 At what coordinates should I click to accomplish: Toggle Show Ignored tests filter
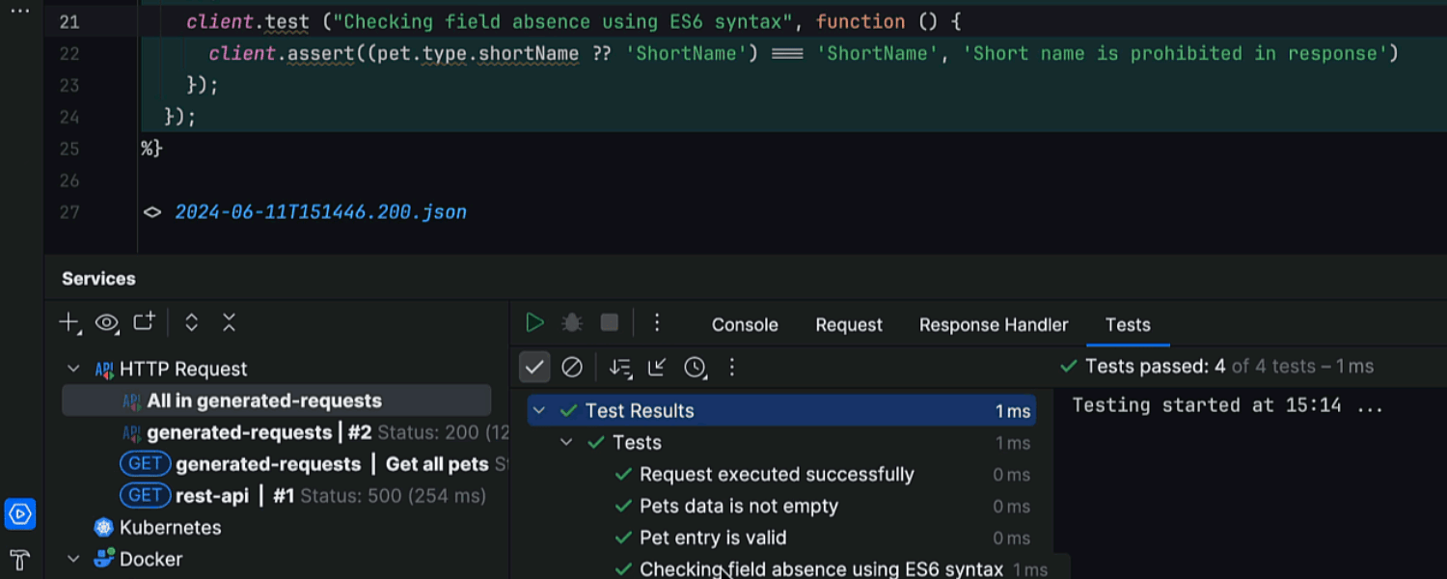[x=572, y=367]
